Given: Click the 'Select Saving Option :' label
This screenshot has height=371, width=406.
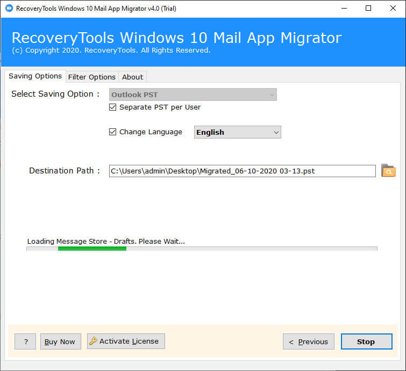Looking at the screenshot, I should tap(55, 94).
